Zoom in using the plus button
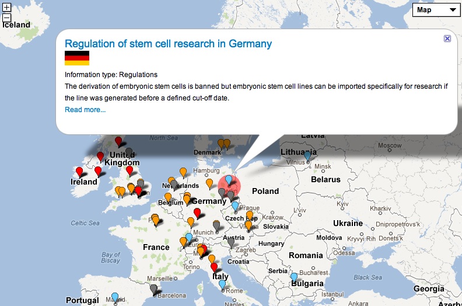Screen dimensions: 462x306 click(x=7, y=8)
